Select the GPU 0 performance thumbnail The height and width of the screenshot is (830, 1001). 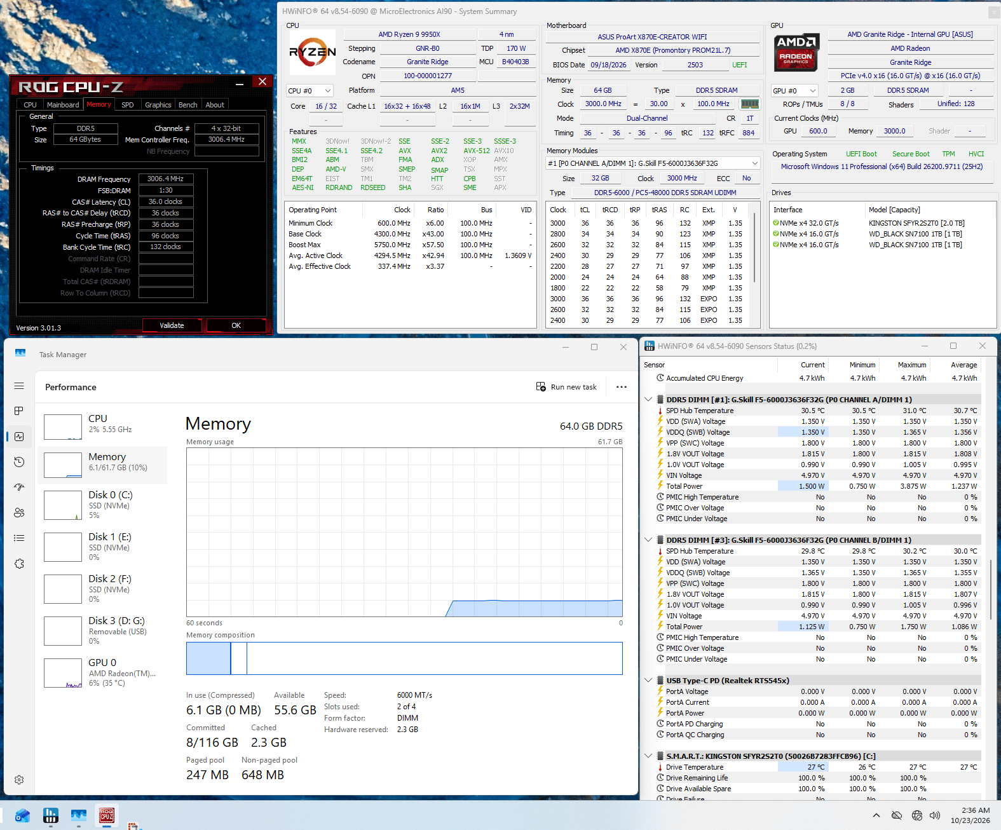(102, 672)
